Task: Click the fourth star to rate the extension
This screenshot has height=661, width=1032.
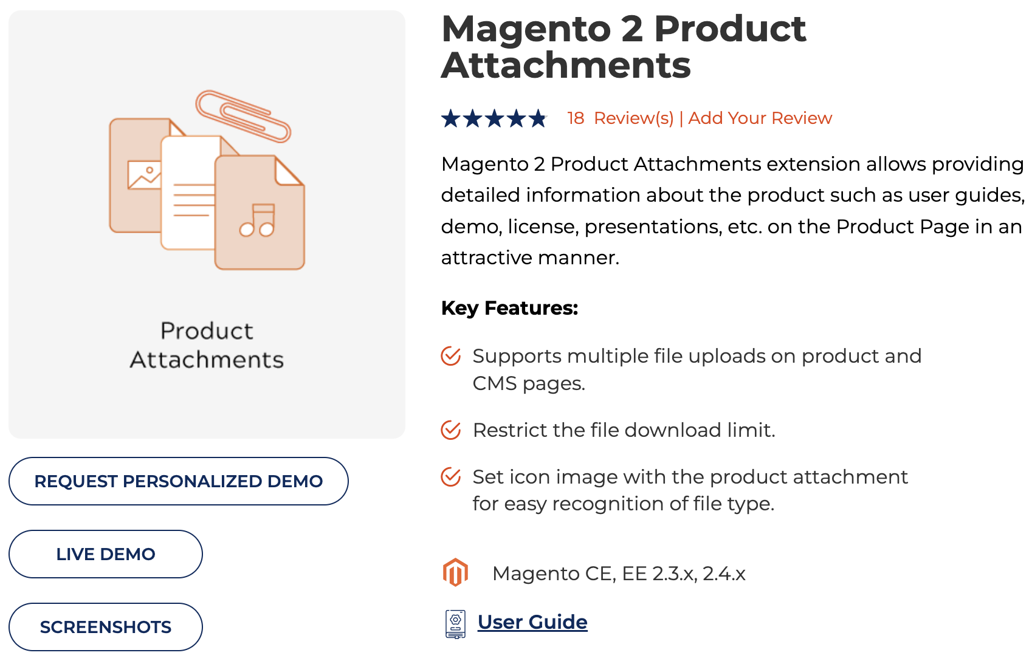Action: (x=515, y=117)
